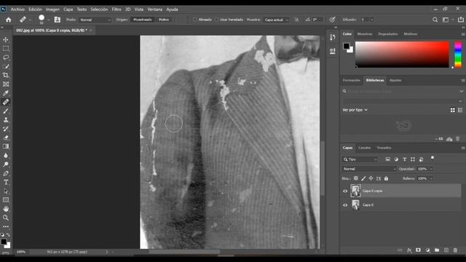Select the Pen tool

tap(6, 173)
